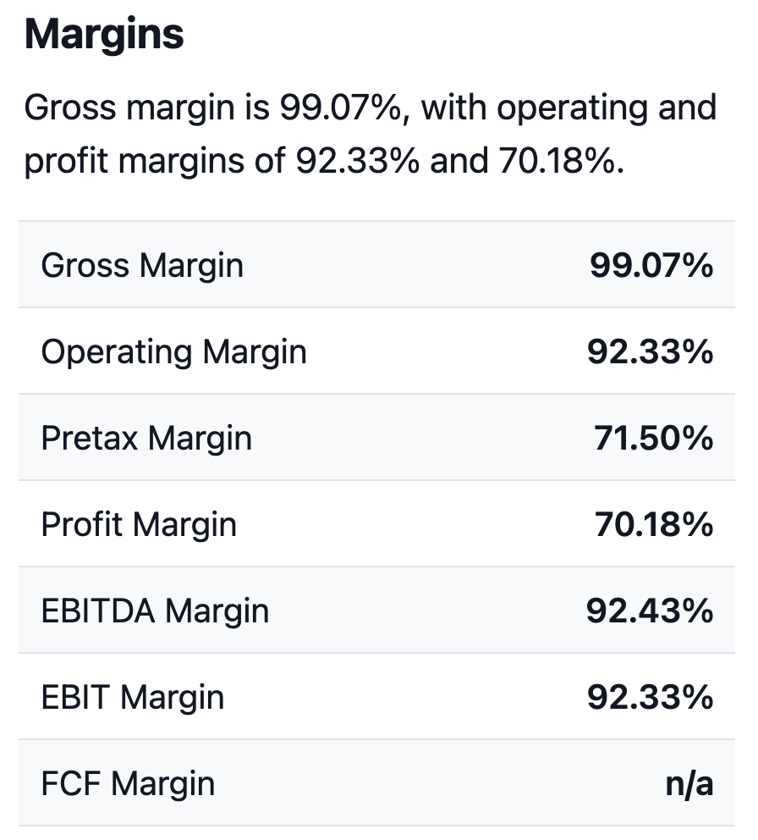Click 70.18% in the summary sentence

click(560, 161)
